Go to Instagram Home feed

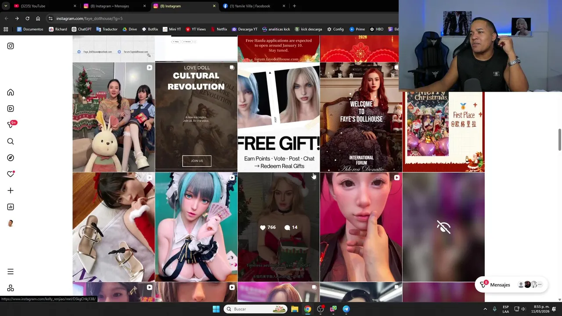11,92
